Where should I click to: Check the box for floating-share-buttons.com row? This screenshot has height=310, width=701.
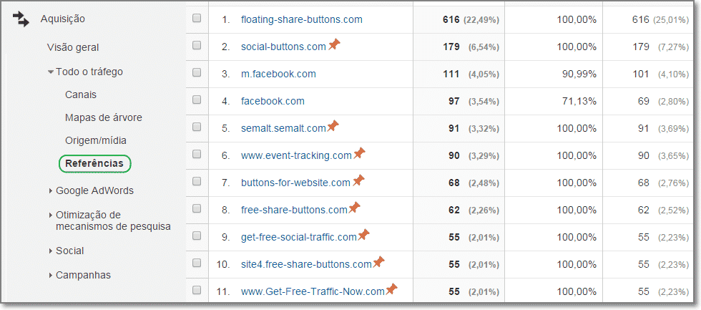(197, 19)
